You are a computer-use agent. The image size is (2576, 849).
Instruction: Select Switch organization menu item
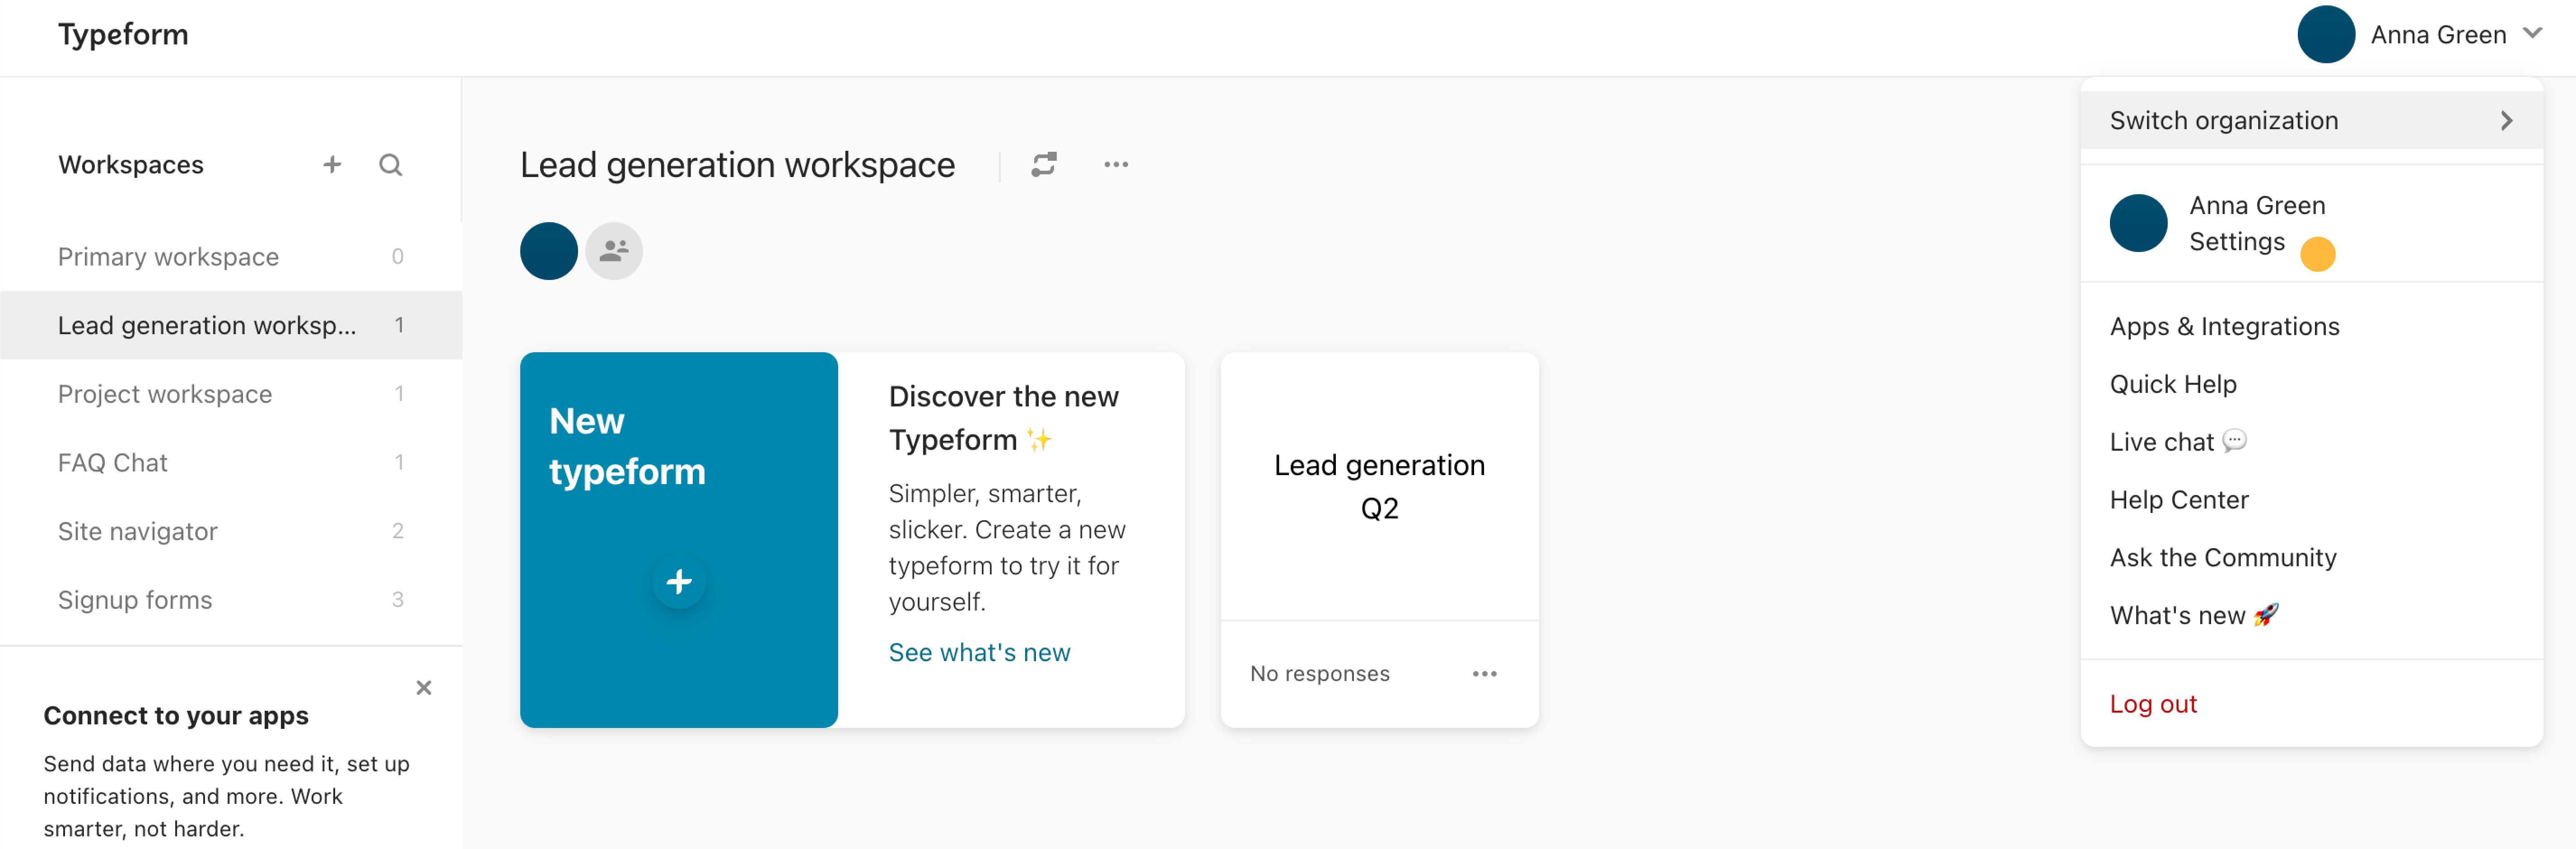click(x=2311, y=121)
